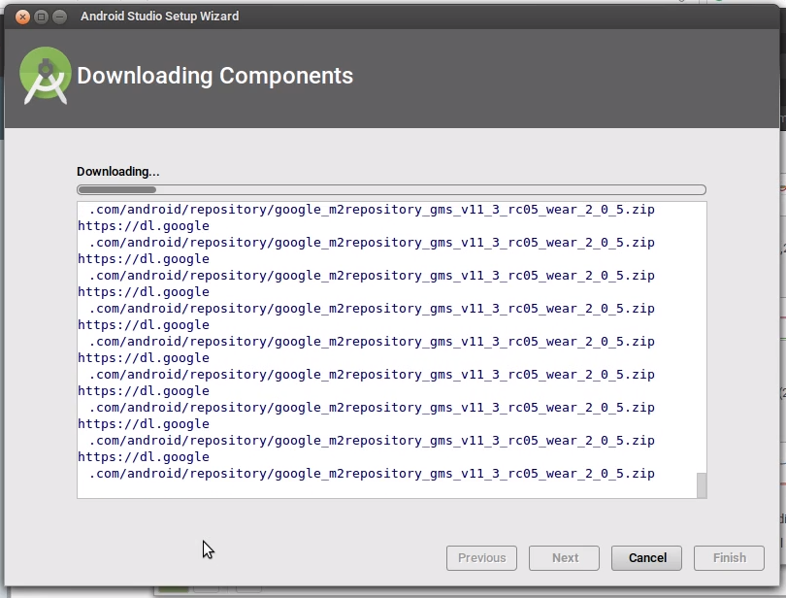Click inside the download log text area

tap(388, 349)
